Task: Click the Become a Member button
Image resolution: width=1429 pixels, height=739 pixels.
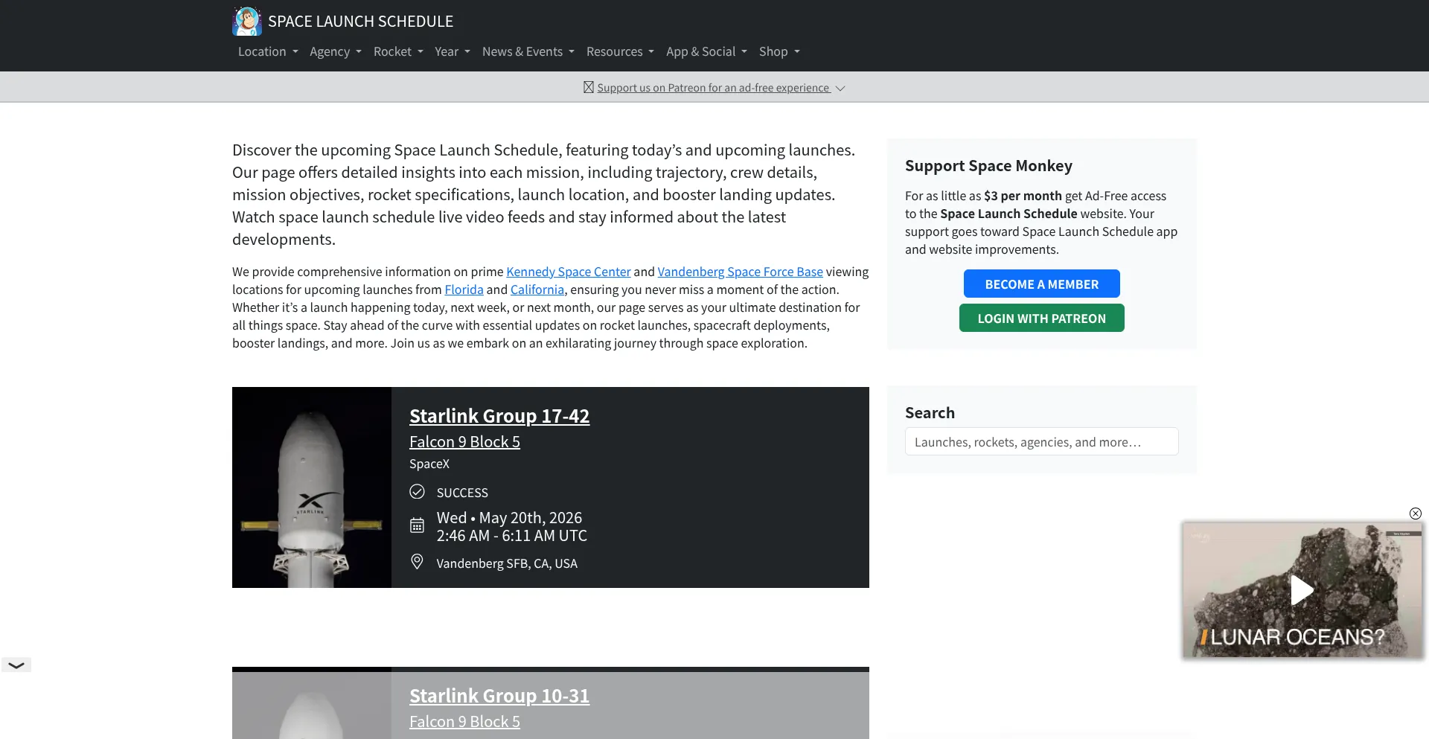Action: click(x=1042, y=284)
